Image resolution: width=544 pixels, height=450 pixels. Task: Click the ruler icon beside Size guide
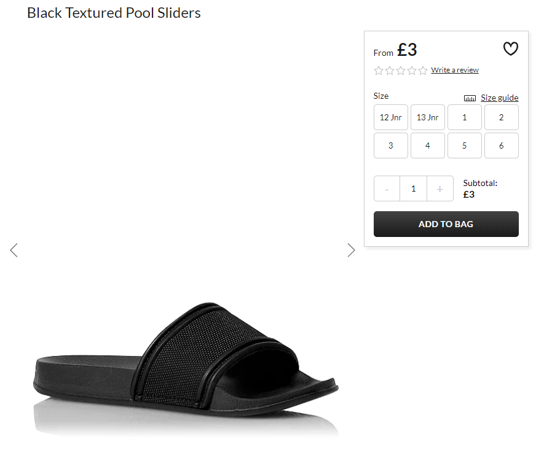tap(470, 98)
